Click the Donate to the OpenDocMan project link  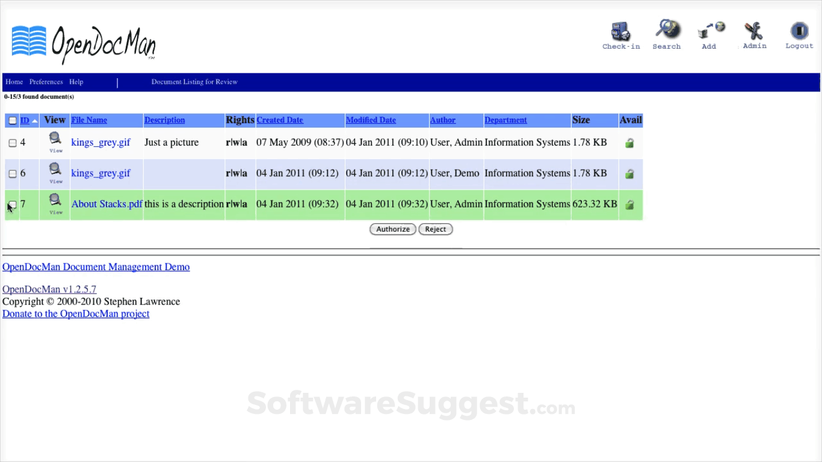(x=75, y=313)
